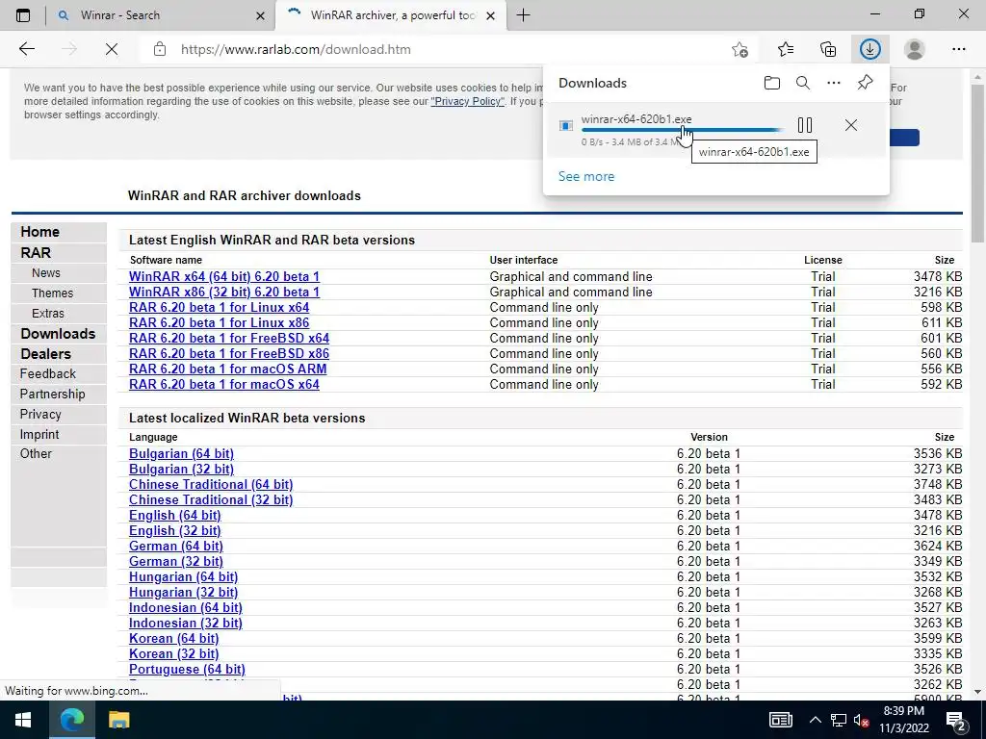Open the Downloads sidebar item
The width and height of the screenshot is (986, 739).
tap(58, 334)
